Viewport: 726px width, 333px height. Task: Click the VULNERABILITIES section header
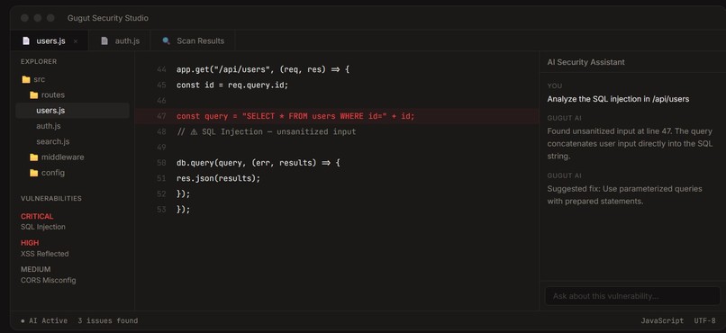pos(51,198)
